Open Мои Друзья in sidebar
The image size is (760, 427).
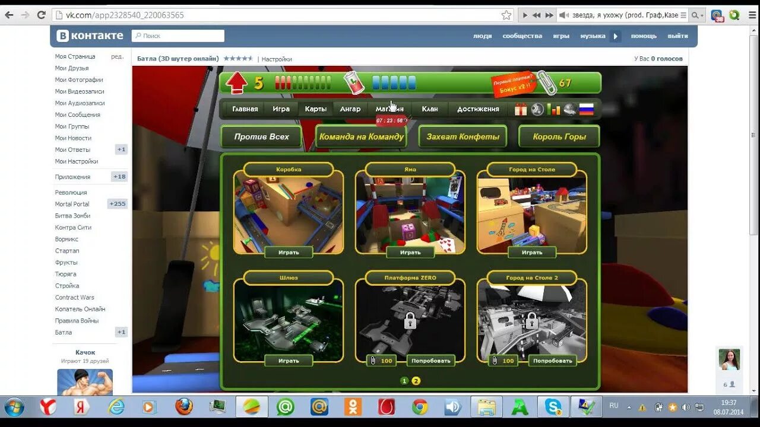[72, 68]
